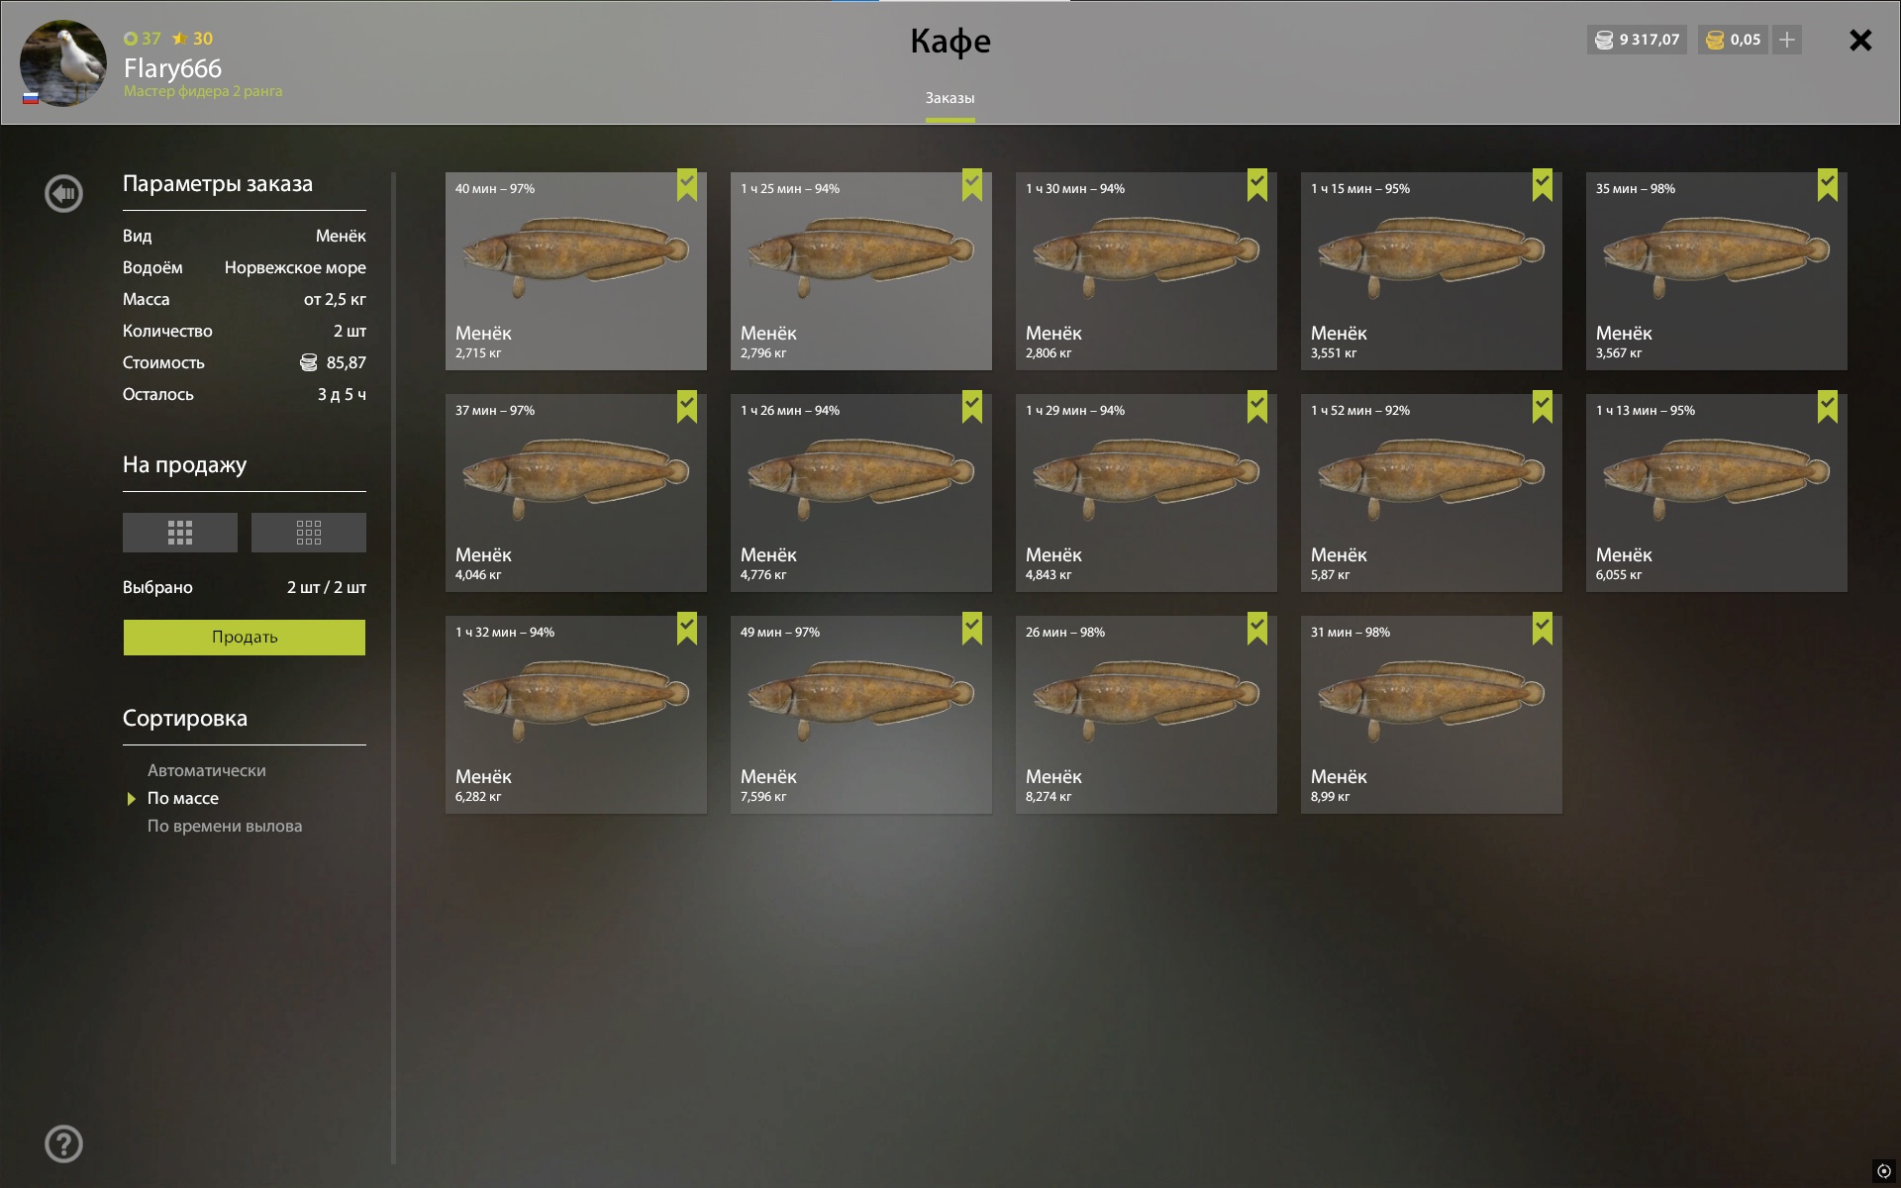Select the Менёк 4,776 кг fish card
The image size is (1901, 1188).
click(x=861, y=493)
